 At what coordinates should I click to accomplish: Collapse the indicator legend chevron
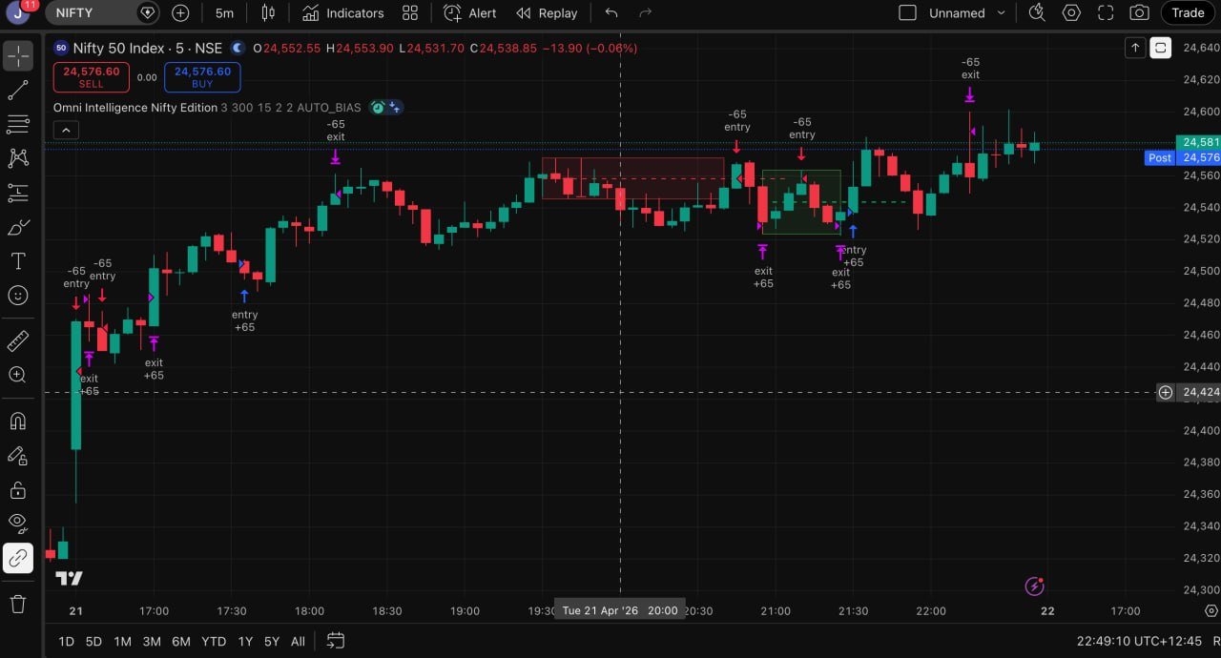pyautogui.click(x=65, y=131)
